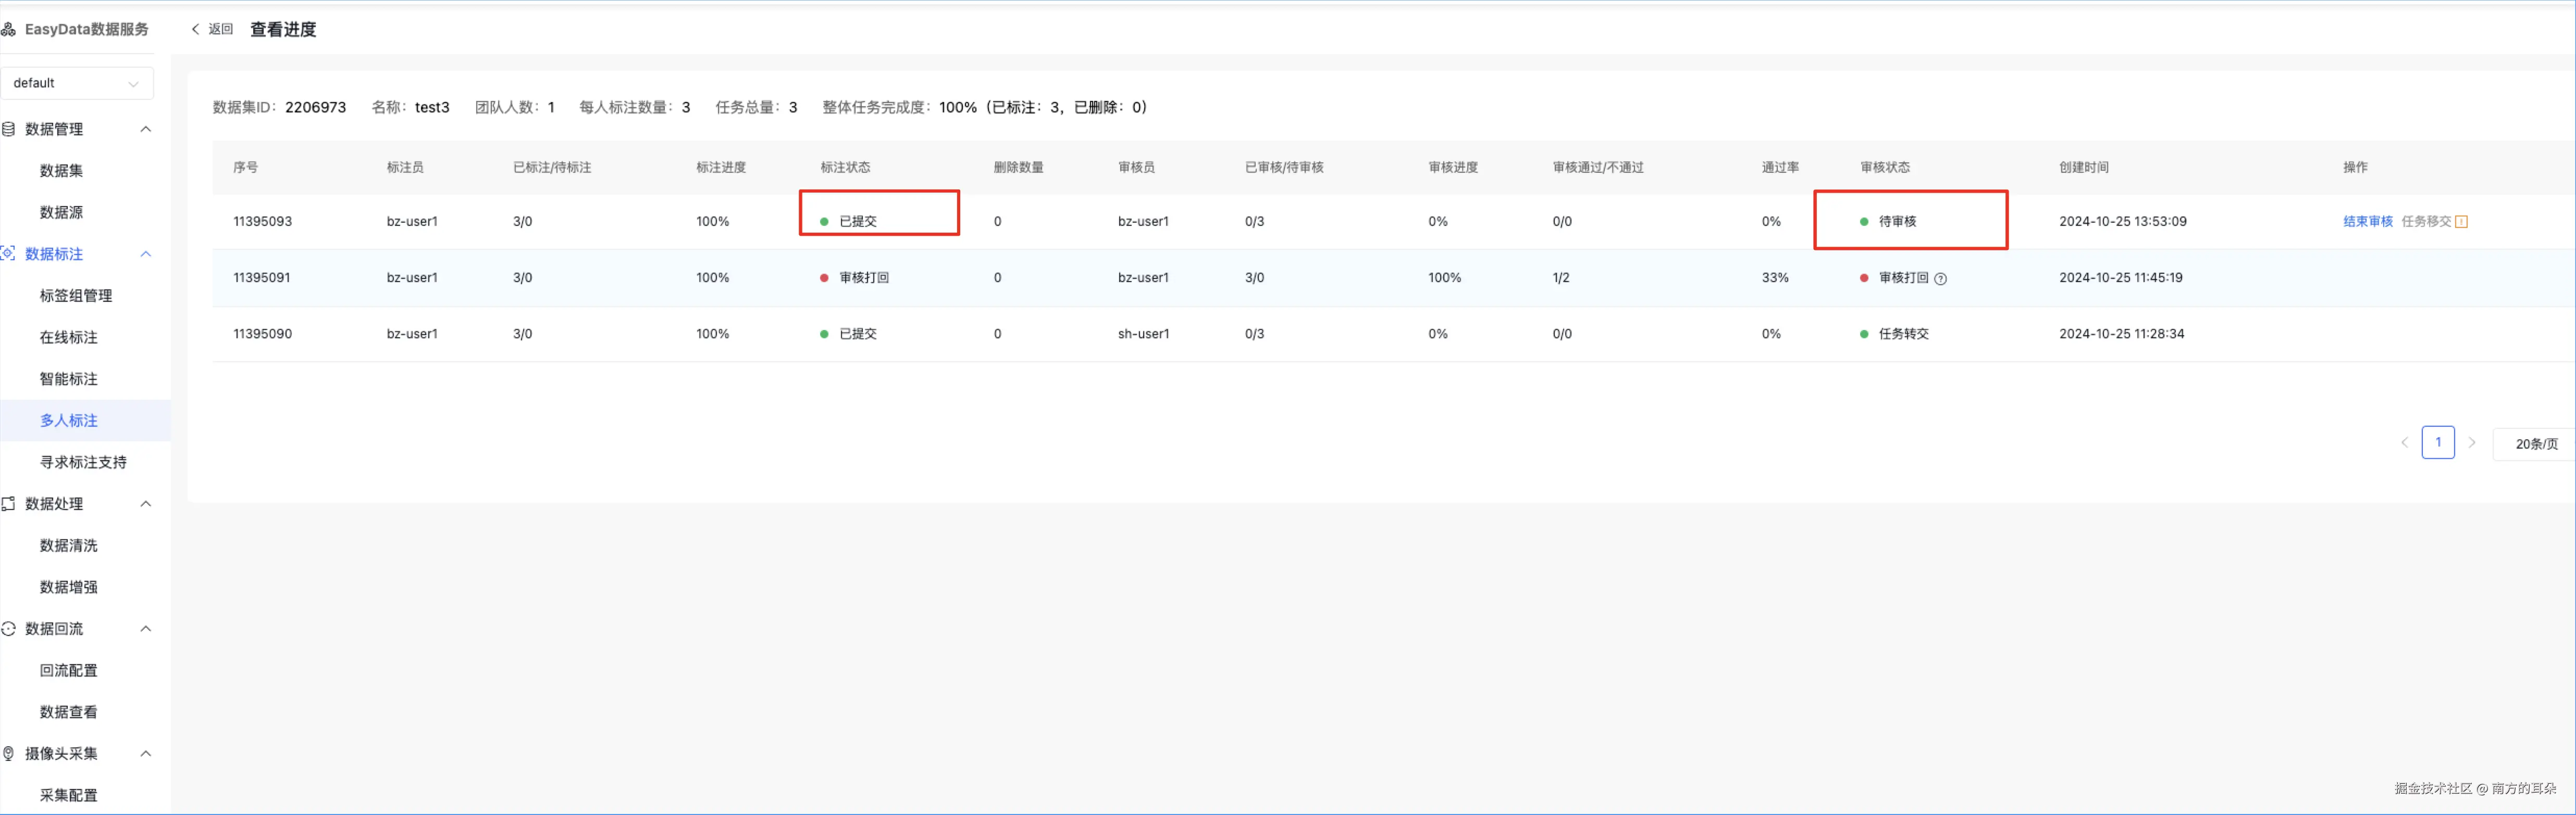Click the 数据处理 section icon
Image resolution: width=2576 pixels, height=815 pixels.
8,503
